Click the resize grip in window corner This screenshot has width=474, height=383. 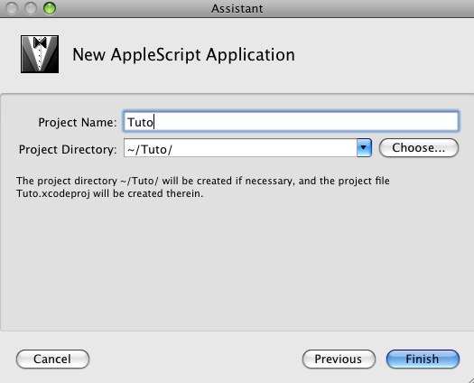[469, 378]
